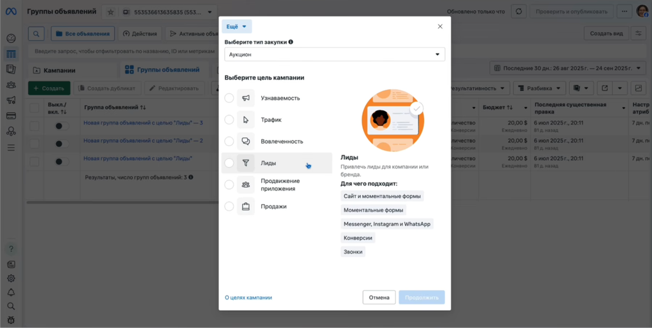This screenshot has width=652, height=328.
Task: Open the Audiences people icon in the sidebar
Action: 11,85
